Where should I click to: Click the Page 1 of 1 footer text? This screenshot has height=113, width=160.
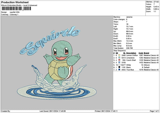[154, 111]
